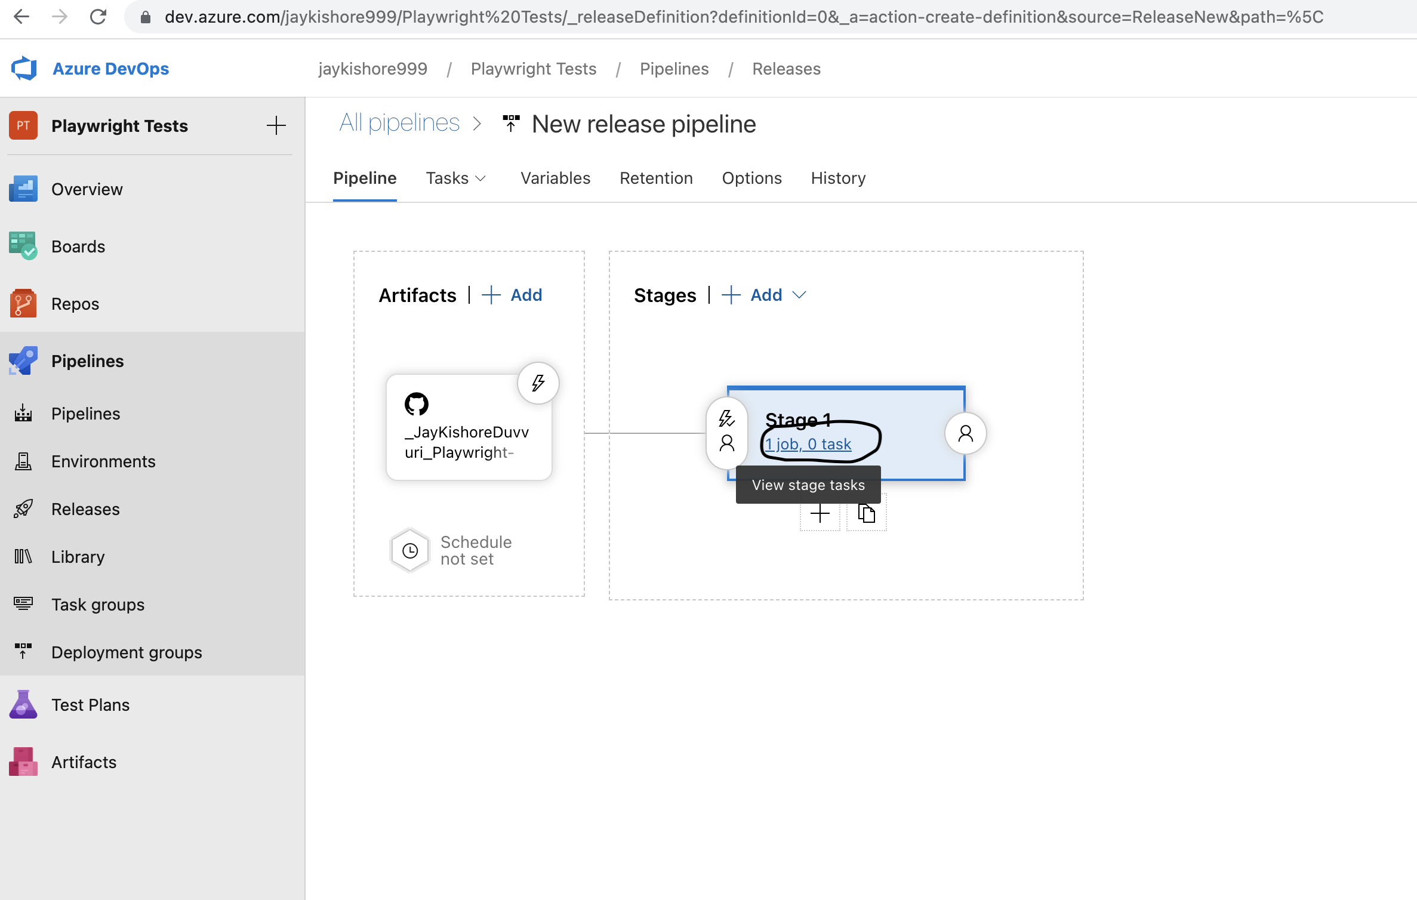Switch to the History tab
The width and height of the screenshot is (1417, 900).
[838, 178]
